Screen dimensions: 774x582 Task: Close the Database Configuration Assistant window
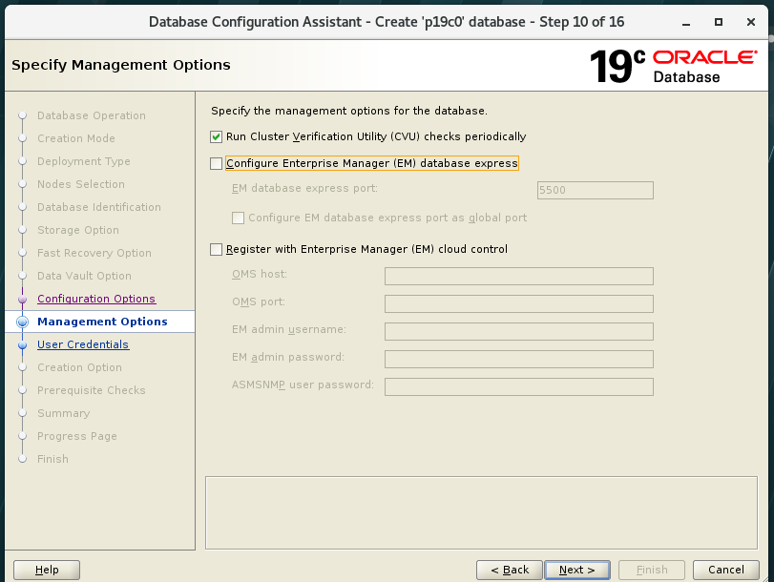[751, 22]
